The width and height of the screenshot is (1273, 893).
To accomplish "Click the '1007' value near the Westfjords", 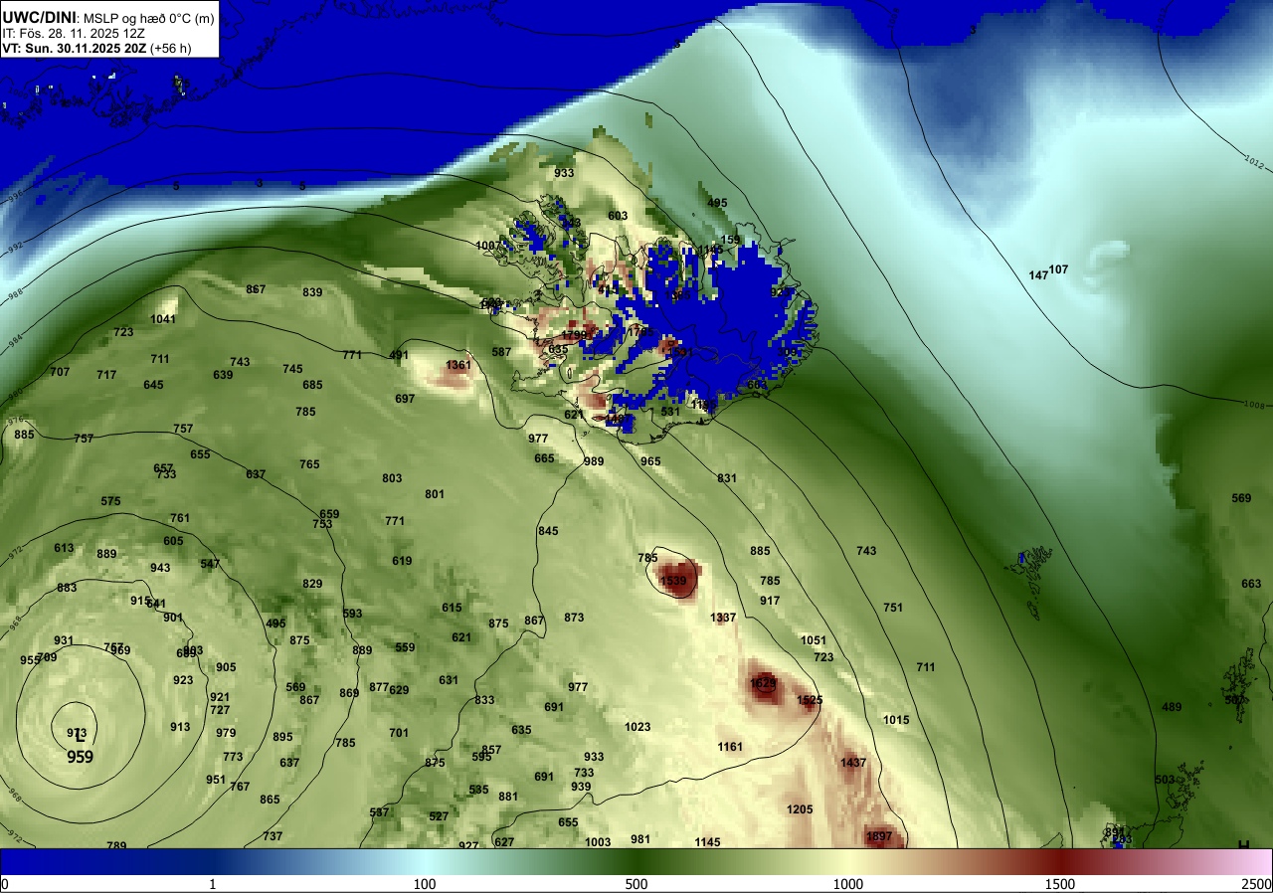I will pos(488,246).
